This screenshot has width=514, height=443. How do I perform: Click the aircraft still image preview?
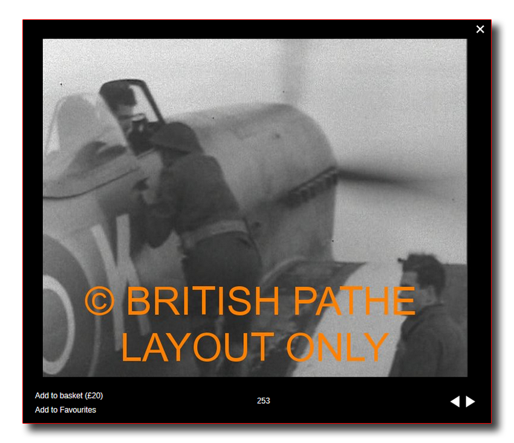coord(255,208)
